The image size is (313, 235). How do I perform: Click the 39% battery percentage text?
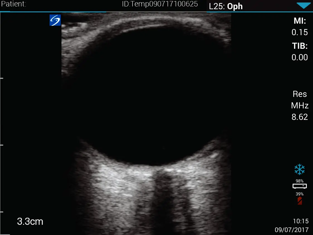(300, 194)
